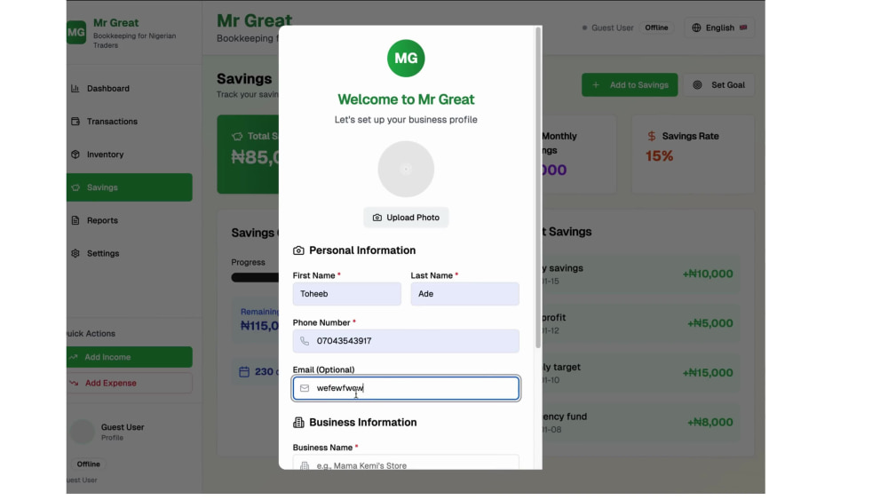Click the Add Expense quick action
Image resolution: width=888 pixels, height=500 pixels.
click(x=130, y=383)
